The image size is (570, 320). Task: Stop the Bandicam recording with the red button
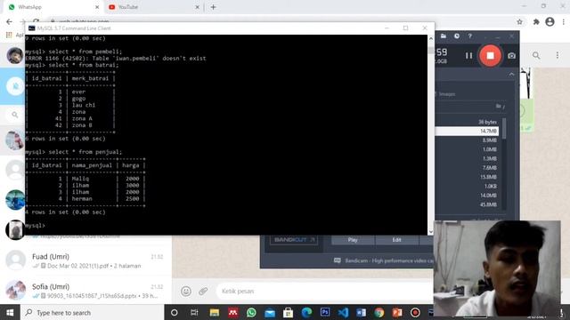(x=490, y=55)
